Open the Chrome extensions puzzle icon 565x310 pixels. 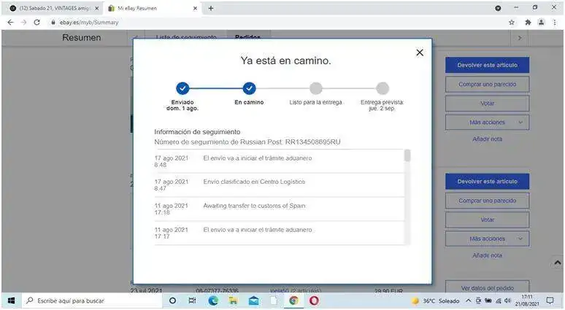click(527, 23)
